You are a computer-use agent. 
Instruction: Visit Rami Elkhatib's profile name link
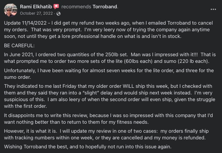(36, 6)
